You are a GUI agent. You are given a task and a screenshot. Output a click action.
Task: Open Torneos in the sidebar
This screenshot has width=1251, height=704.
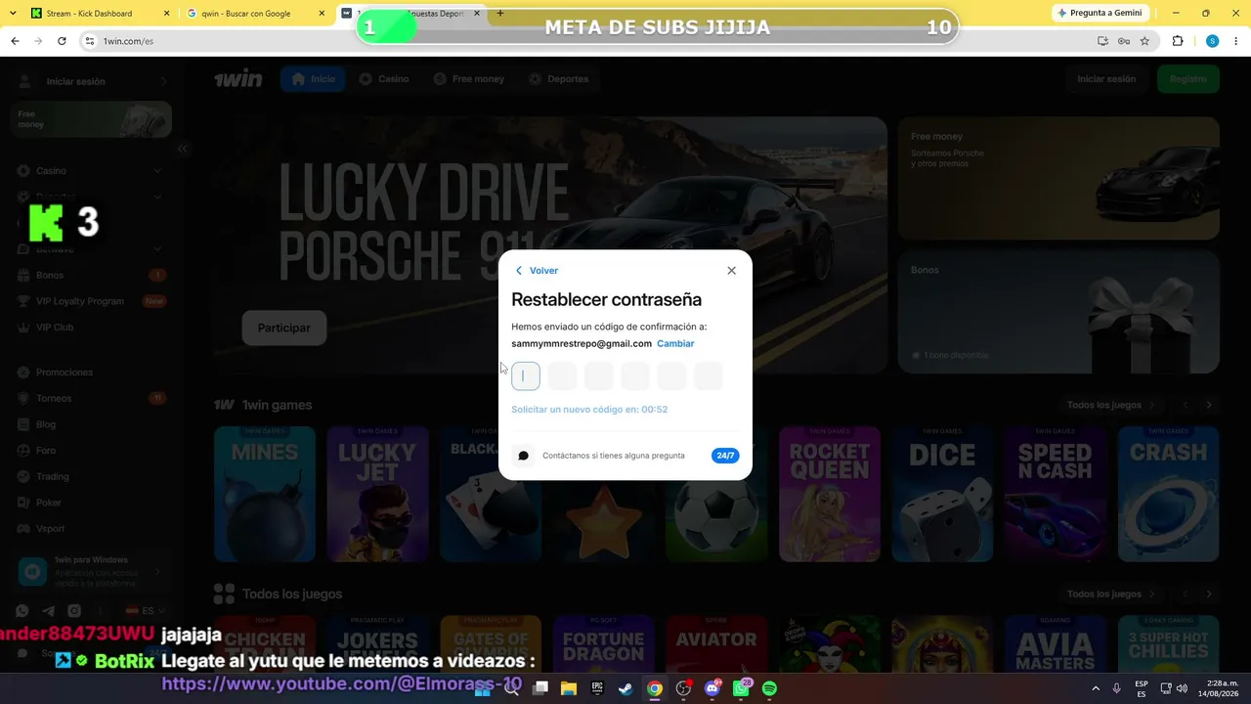pos(90,399)
